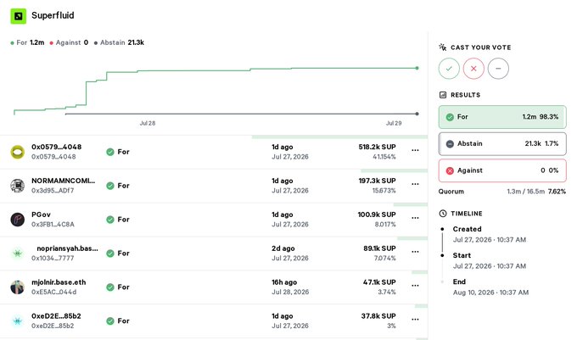The image size is (577, 340).
Task: Click the Cast Your Vote cursor icon
Action: 443,47
